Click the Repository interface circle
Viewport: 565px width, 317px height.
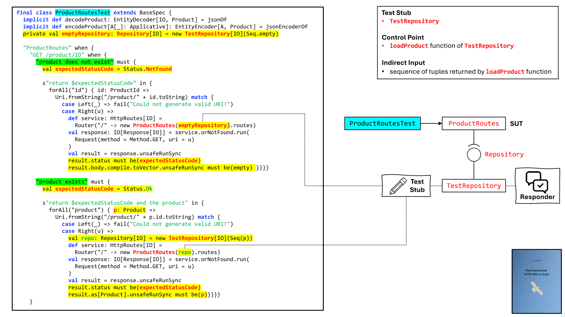[x=474, y=154]
